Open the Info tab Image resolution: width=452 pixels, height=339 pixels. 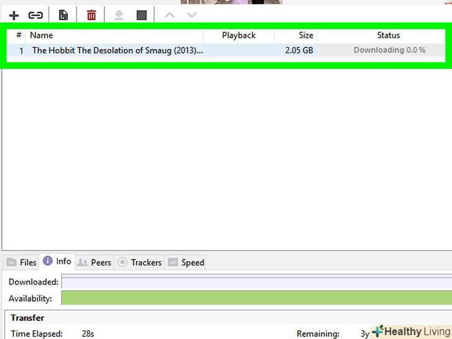click(56, 261)
